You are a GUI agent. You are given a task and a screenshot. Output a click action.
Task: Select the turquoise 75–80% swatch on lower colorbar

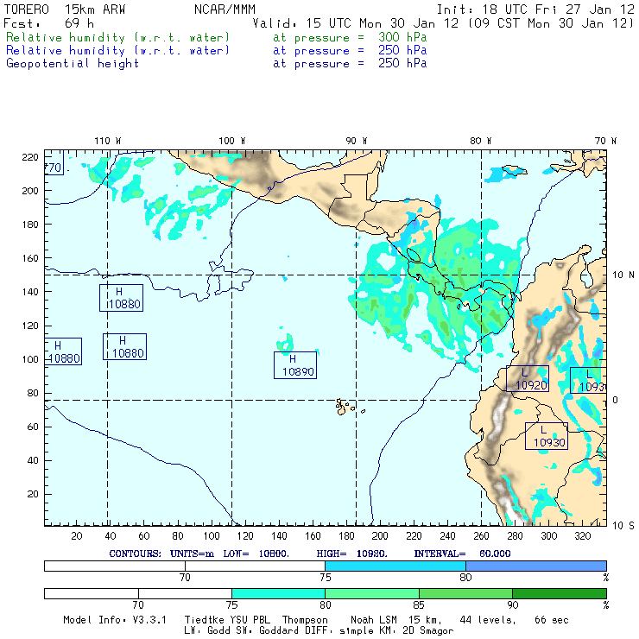(x=278, y=593)
